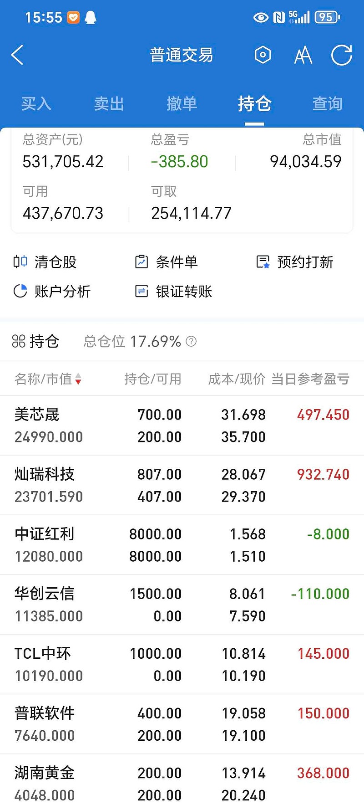Open 预约打新 link
This screenshot has width=364, height=810.
coord(305,262)
